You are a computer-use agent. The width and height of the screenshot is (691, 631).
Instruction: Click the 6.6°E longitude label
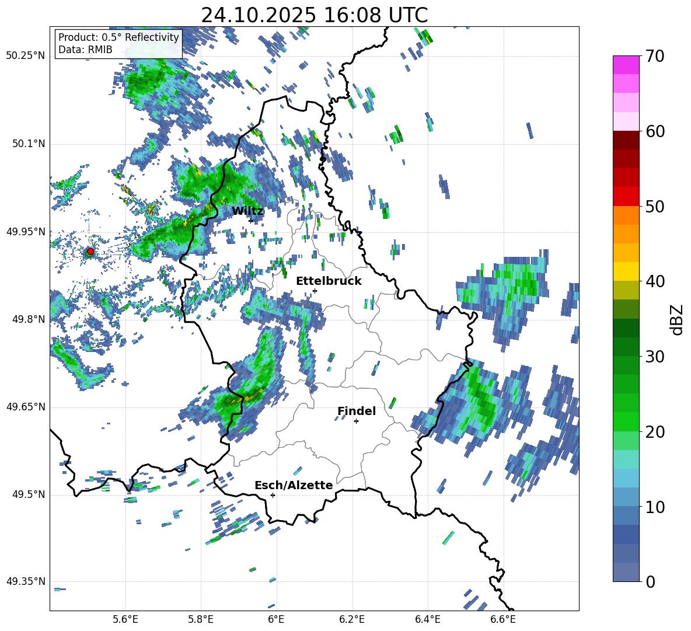[503, 619]
